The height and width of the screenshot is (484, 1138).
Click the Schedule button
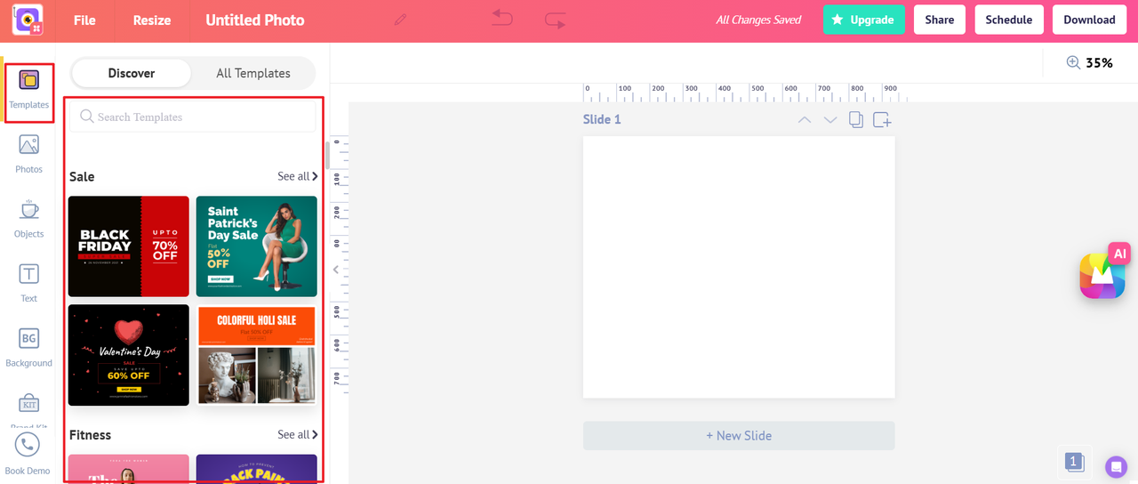(1009, 20)
